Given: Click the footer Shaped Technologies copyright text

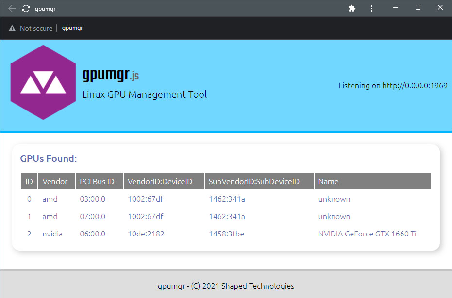Looking at the screenshot, I should (x=226, y=286).
